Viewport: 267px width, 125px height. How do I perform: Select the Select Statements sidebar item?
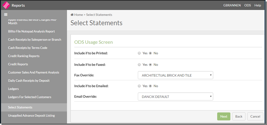pyautogui.click(x=34, y=107)
